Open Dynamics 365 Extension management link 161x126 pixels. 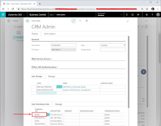(76, 90)
